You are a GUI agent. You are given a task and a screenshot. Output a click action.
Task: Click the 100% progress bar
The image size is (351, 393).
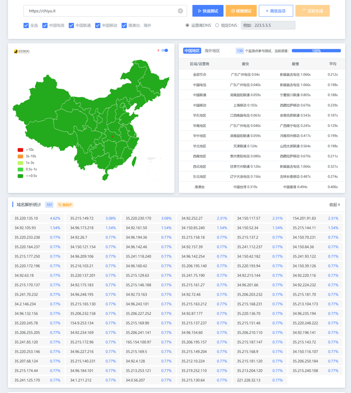(x=316, y=51)
